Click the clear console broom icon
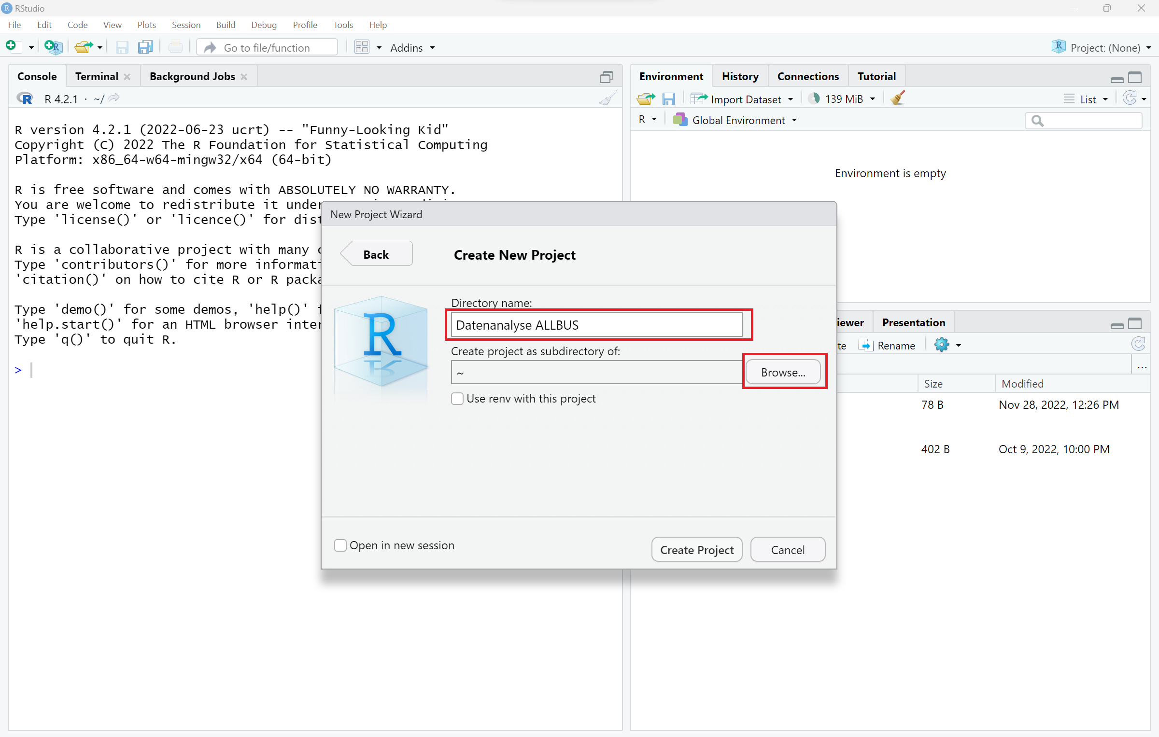The width and height of the screenshot is (1159, 737). click(608, 98)
